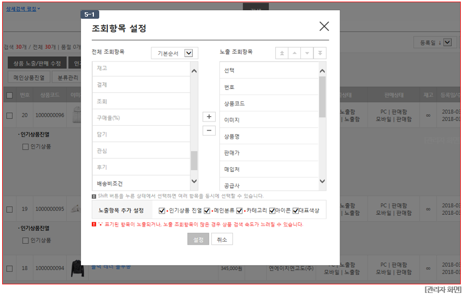Screen dimensions: 464x294
Task: Click the 설정 button
Action: pyautogui.click(x=198, y=239)
